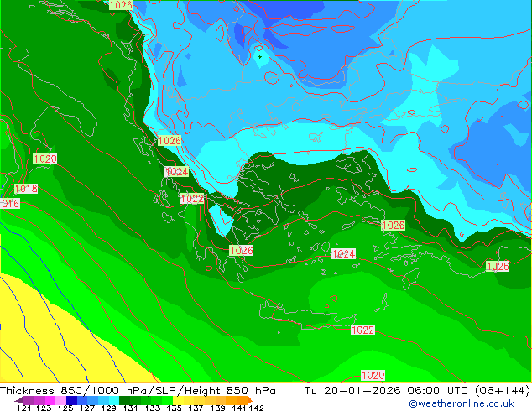Image resolution: width=532 pixels, height=411 pixels.
Task: Click the clipped '016' isobar label
Action: 10,204
